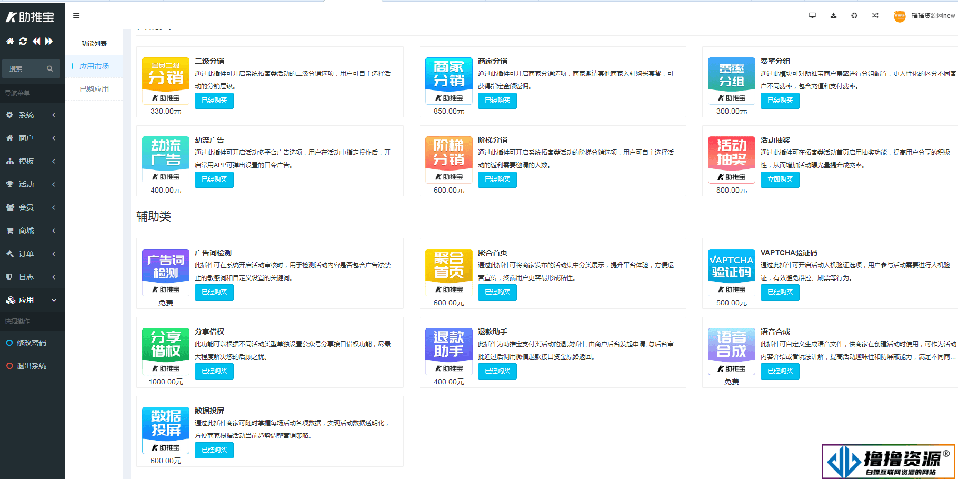This screenshot has width=958, height=479.
Task: Click the 功能列表 panel heading
Action: pos(94,44)
